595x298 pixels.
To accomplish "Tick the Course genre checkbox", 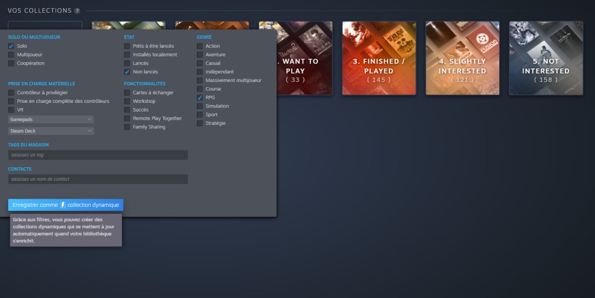I will point(200,89).
